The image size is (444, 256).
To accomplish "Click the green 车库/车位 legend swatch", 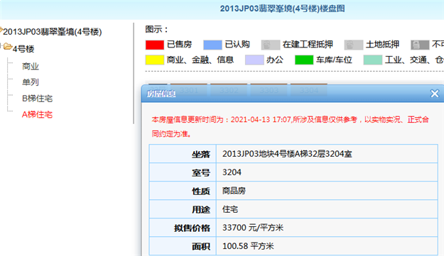I will click(304, 60).
